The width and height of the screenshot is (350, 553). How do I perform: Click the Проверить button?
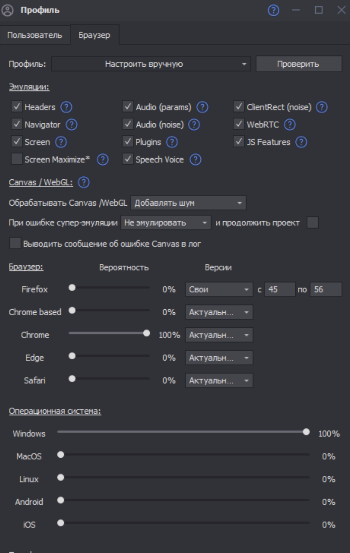click(x=298, y=64)
